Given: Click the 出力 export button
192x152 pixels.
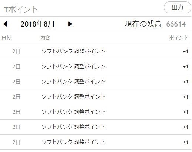Looking at the screenshot, I should [178, 7].
